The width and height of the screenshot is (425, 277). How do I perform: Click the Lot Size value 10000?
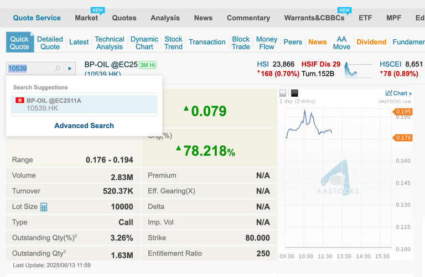[x=122, y=207]
